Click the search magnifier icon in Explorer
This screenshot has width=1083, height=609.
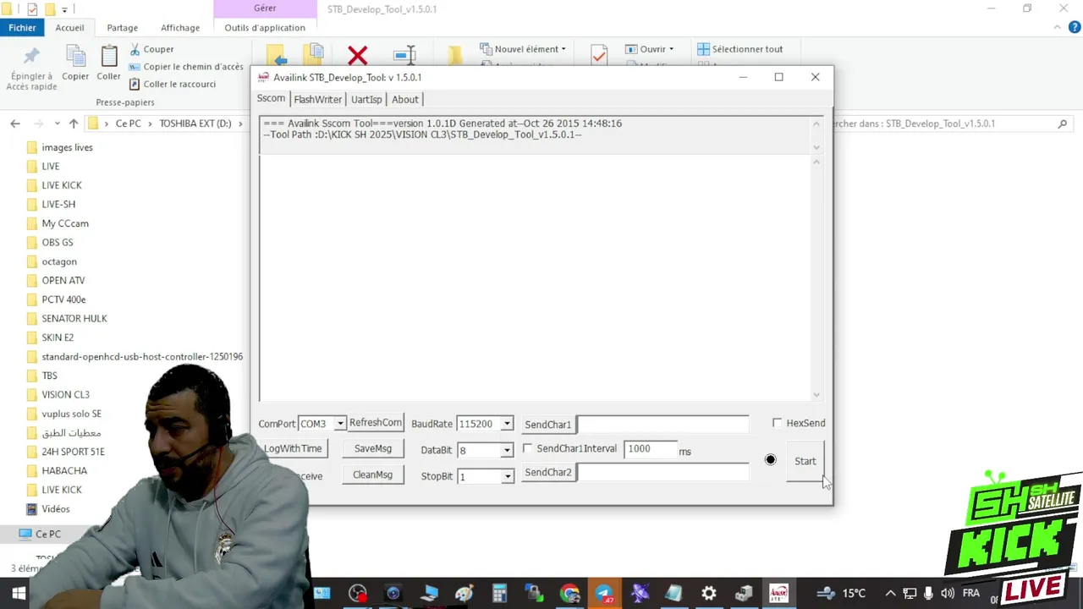[x=1063, y=123]
